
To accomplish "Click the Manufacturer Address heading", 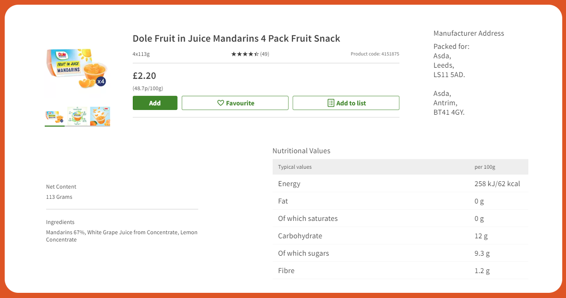I will coord(469,33).
